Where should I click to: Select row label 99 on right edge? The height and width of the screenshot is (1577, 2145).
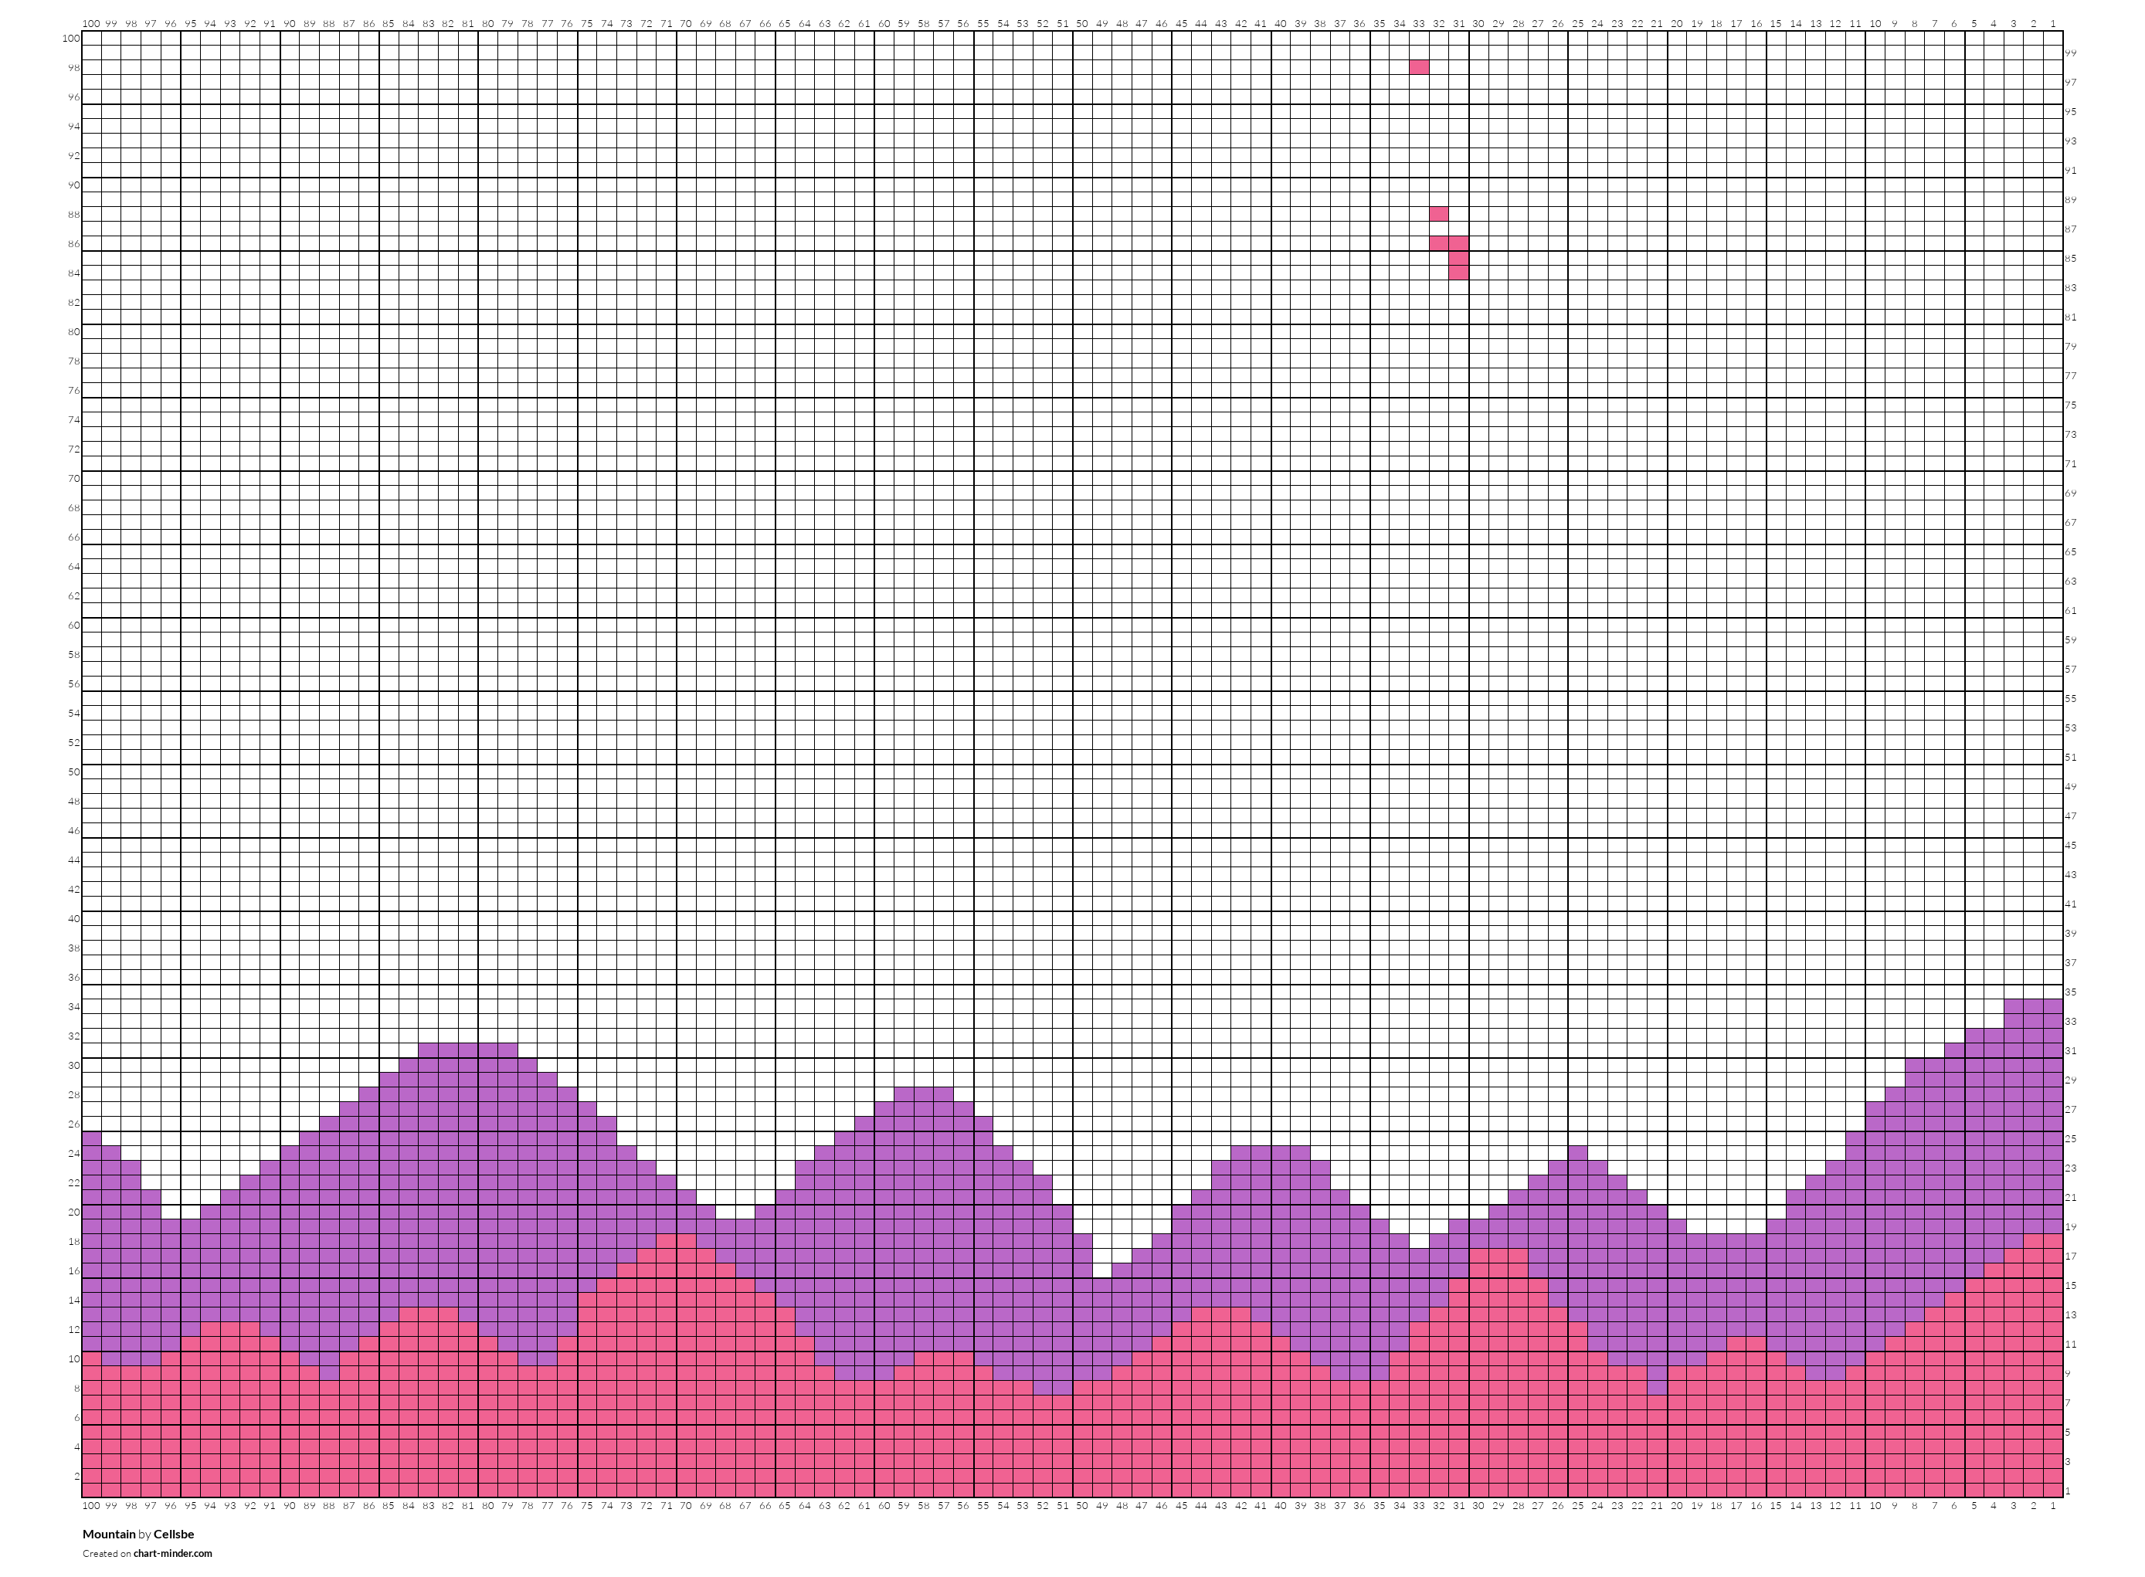pyautogui.click(x=2071, y=53)
